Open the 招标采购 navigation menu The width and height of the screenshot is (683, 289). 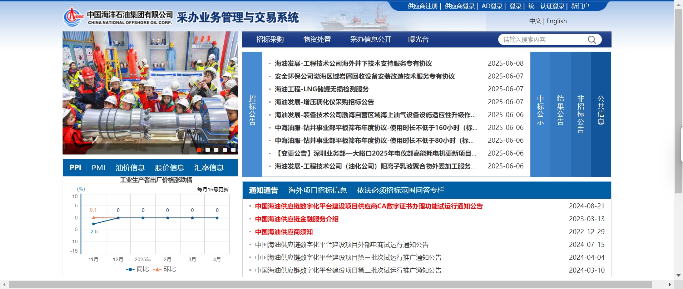[x=270, y=40]
